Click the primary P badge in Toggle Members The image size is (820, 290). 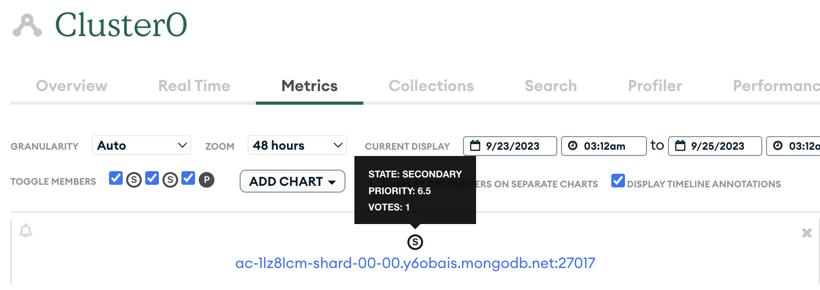(x=207, y=180)
